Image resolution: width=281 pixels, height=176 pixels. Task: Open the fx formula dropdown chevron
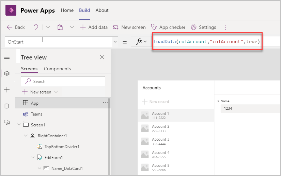tap(145, 42)
